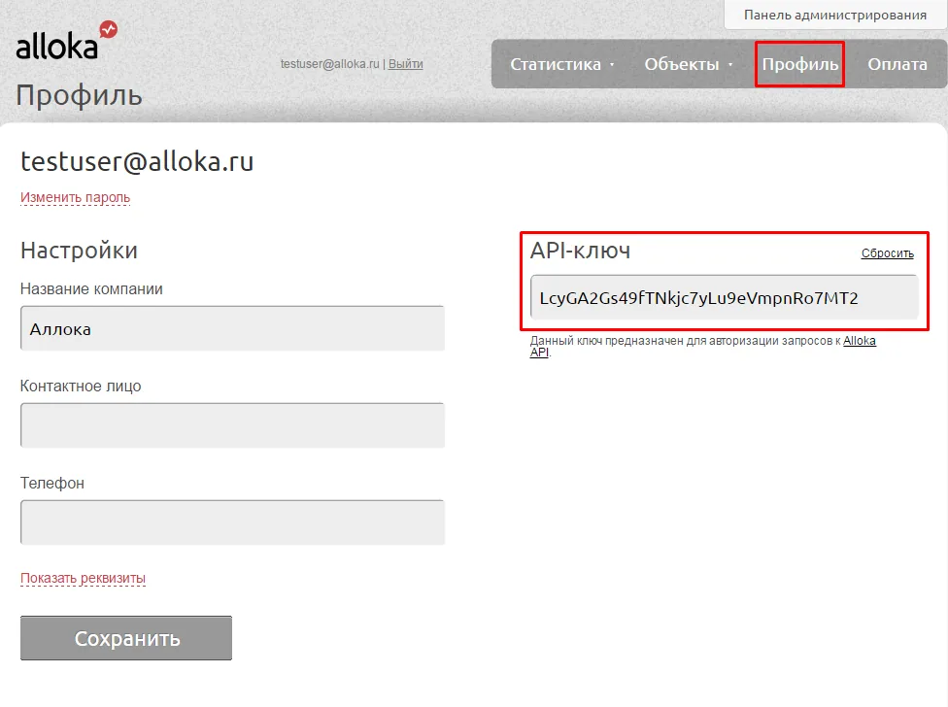This screenshot has height=707, width=948.
Task: Click the Сохранить button
Action: (x=126, y=638)
